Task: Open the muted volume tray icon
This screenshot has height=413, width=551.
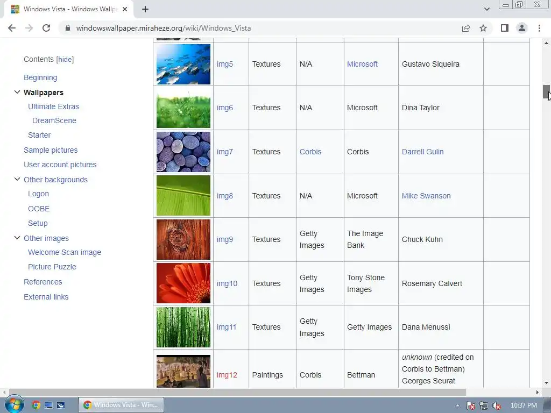Action: pyautogui.click(x=497, y=405)
